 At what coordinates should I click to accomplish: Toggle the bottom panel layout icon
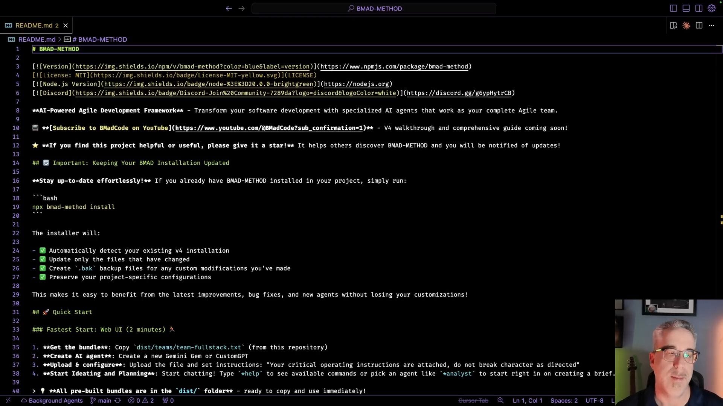pyautogui.click(x=686, y=8)
